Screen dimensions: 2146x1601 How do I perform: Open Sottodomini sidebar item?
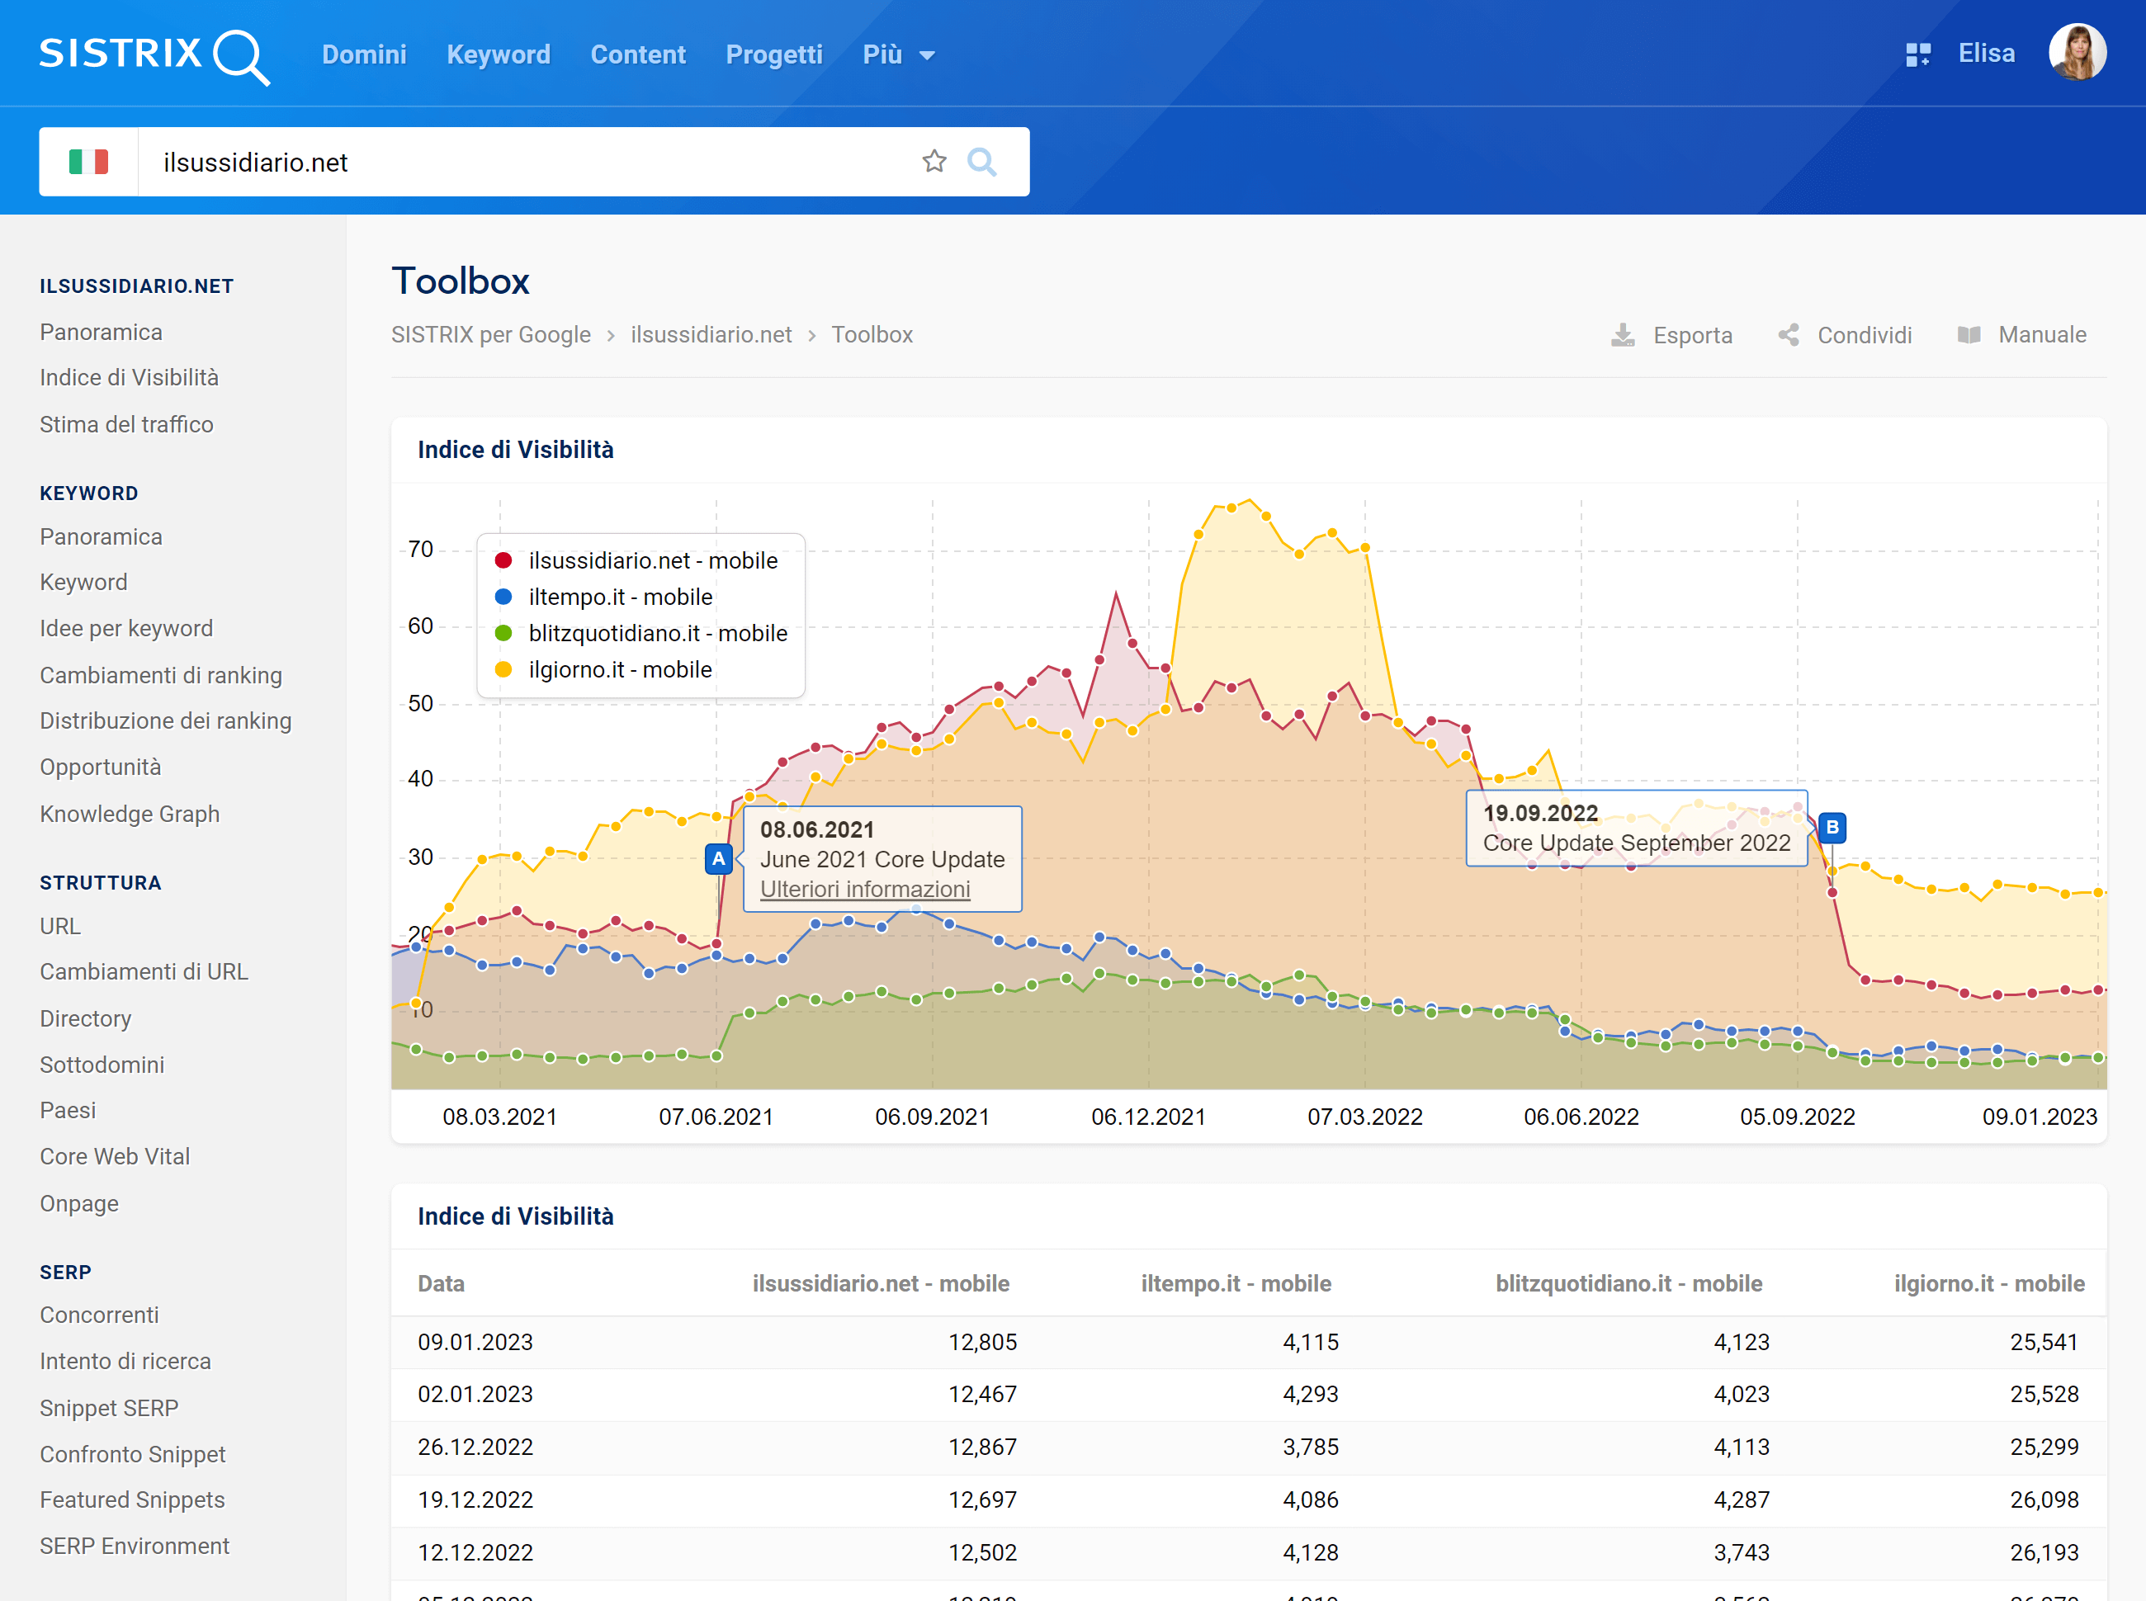pos(102,1065)
